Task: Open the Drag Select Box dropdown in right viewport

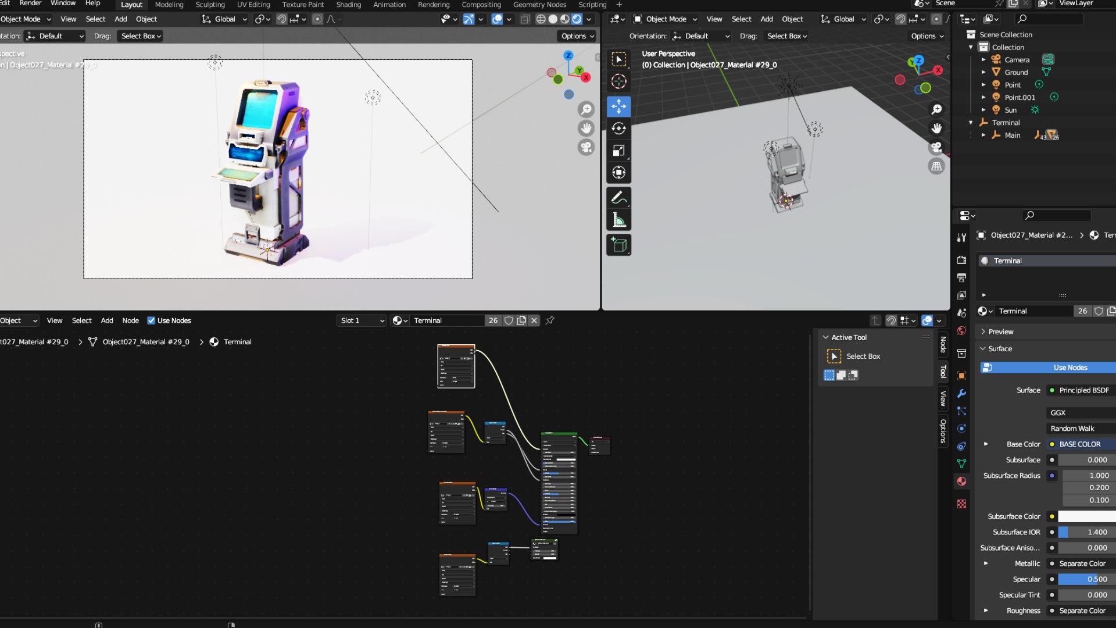Action: (x=787, y=36)
